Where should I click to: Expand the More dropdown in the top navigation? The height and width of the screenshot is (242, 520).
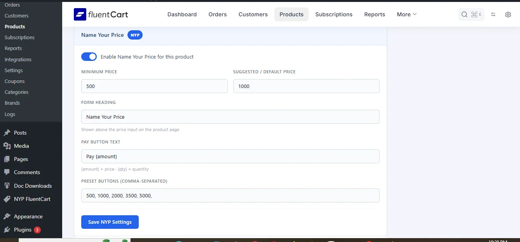(x=407, y=14)
